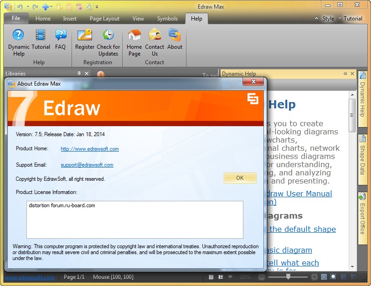Click the zoom in plus button in status bar
Viewport: 371px width, 286px height.
point(314,277)
